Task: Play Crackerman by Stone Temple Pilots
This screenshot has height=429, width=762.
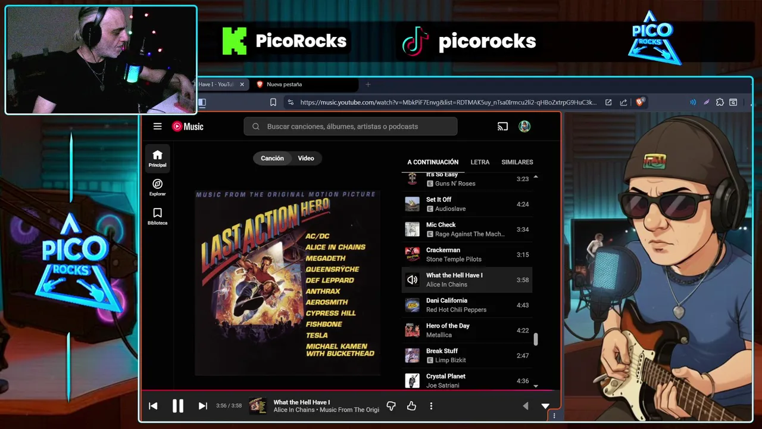Action: click(x=467, y=254)
